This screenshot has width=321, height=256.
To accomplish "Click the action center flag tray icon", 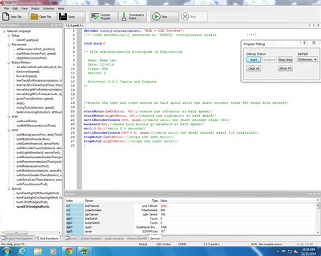I will pyautogui.click(x=284, y=251).
